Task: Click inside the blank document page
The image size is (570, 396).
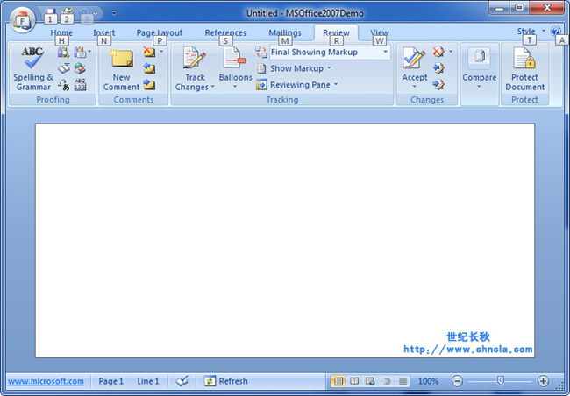Action: coord(284,237)
